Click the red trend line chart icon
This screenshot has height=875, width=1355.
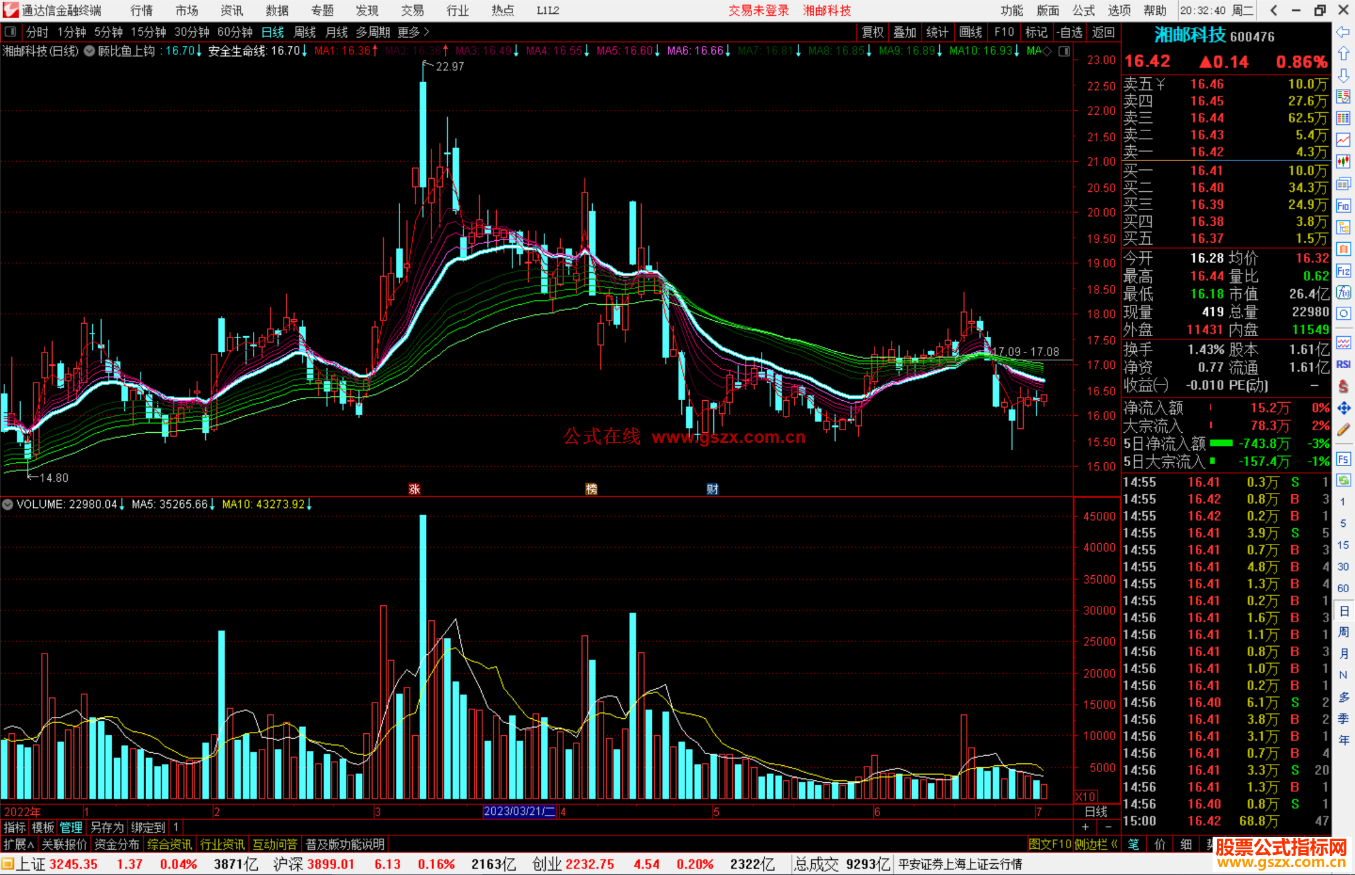[1343, 140]
